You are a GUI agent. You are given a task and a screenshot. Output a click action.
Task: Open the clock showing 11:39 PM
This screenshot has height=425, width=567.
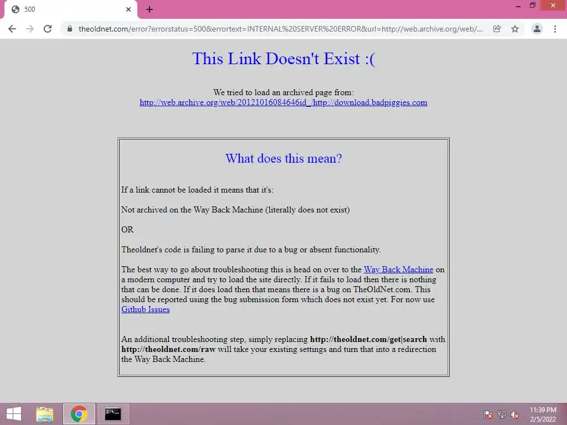coord(543,414)
